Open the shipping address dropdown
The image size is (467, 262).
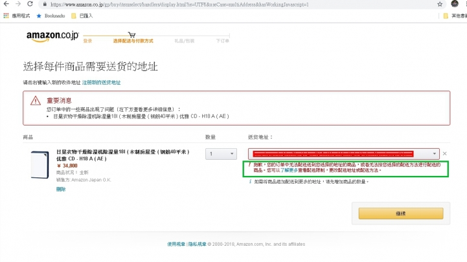pyautogui.click(x=344, y=154)
